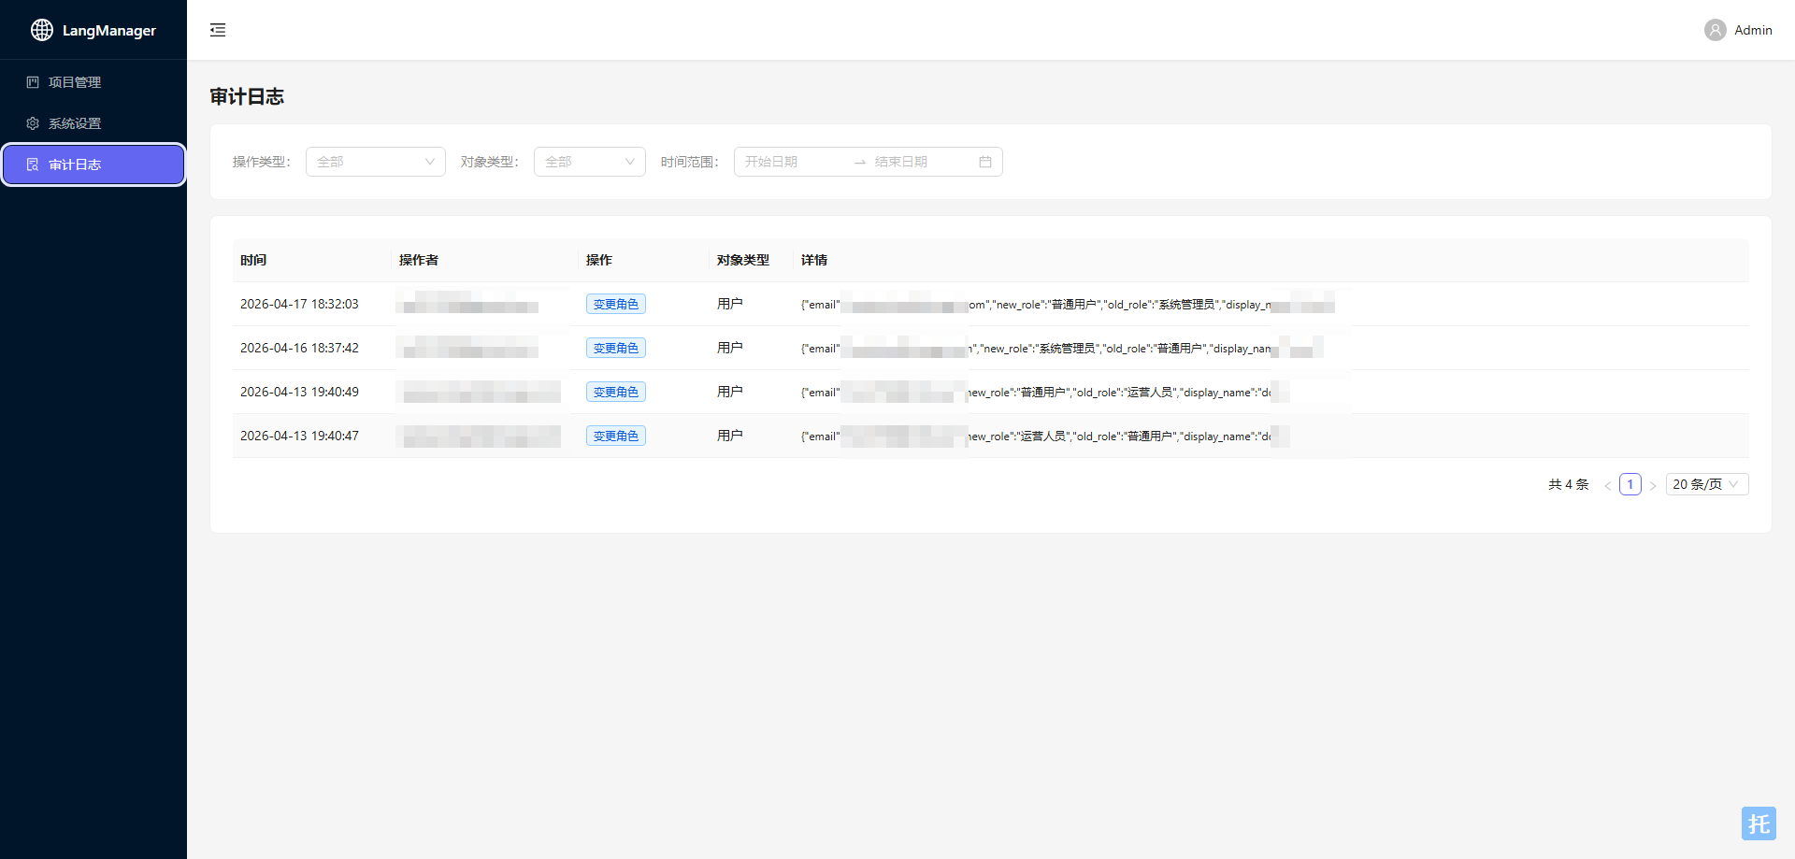Go to next page arrow
Image resolution: width=1795 pixels, height=859 pixels.
(x=1653, y=485)
